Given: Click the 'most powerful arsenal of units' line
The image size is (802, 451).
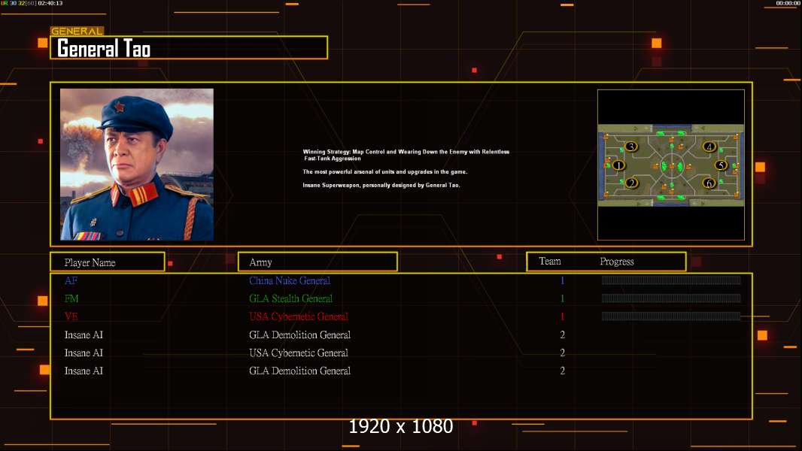Looking at the screenshot, I should pos(384,171).
